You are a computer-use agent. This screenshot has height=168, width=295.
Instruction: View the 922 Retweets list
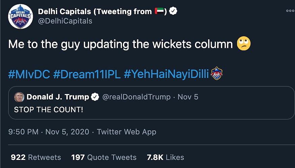pyautogui.click(x=36, y=157)
